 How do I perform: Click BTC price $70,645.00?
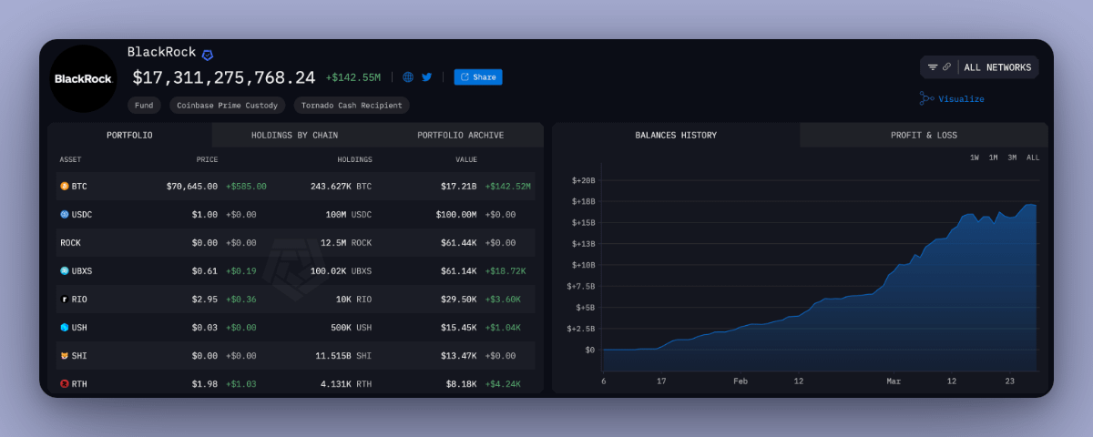tap(191, 186)
